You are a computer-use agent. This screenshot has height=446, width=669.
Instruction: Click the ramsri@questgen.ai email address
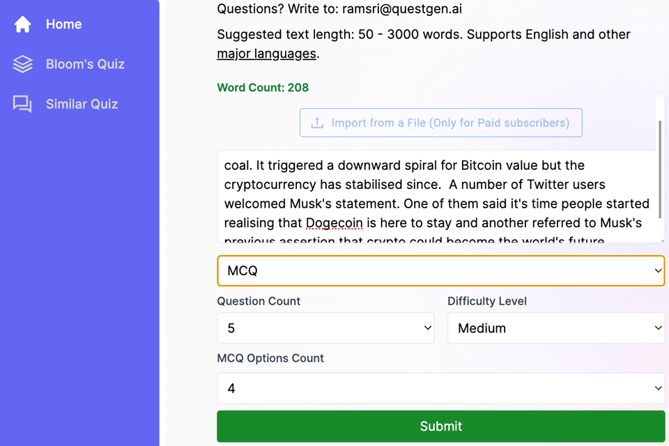[401, 9]
